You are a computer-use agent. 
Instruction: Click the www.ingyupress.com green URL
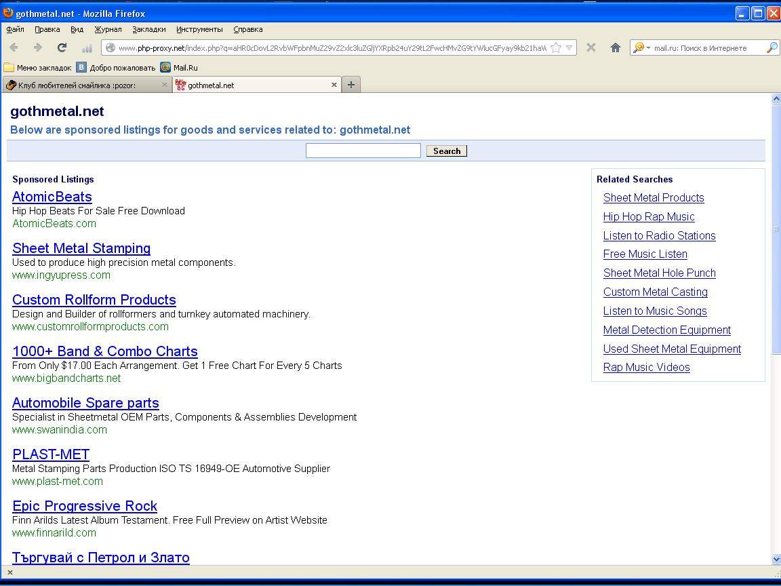pos(61,275)
